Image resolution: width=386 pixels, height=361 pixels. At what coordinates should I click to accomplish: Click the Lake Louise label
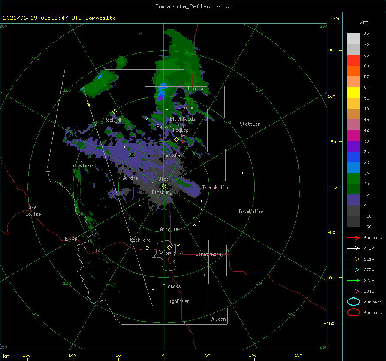33,211
